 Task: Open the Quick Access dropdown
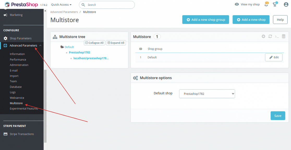point(61,4)
